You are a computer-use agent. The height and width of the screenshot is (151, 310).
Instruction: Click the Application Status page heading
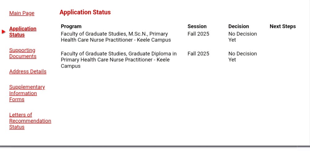pos(85,12)
